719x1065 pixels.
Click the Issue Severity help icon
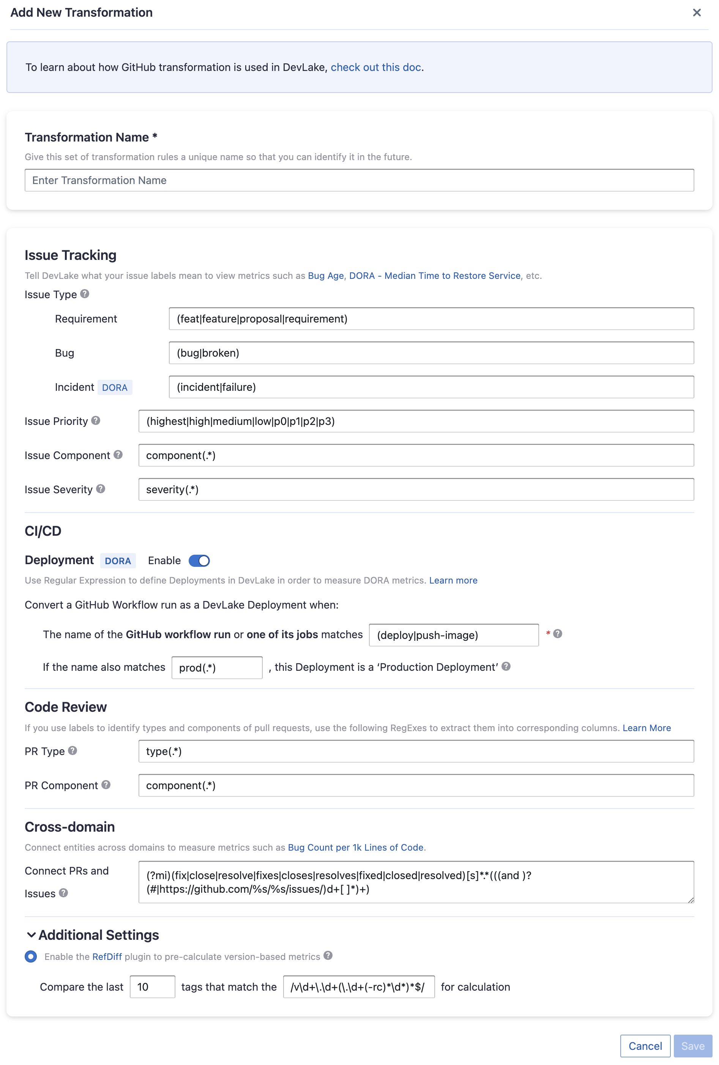click(x=101, y=489)
